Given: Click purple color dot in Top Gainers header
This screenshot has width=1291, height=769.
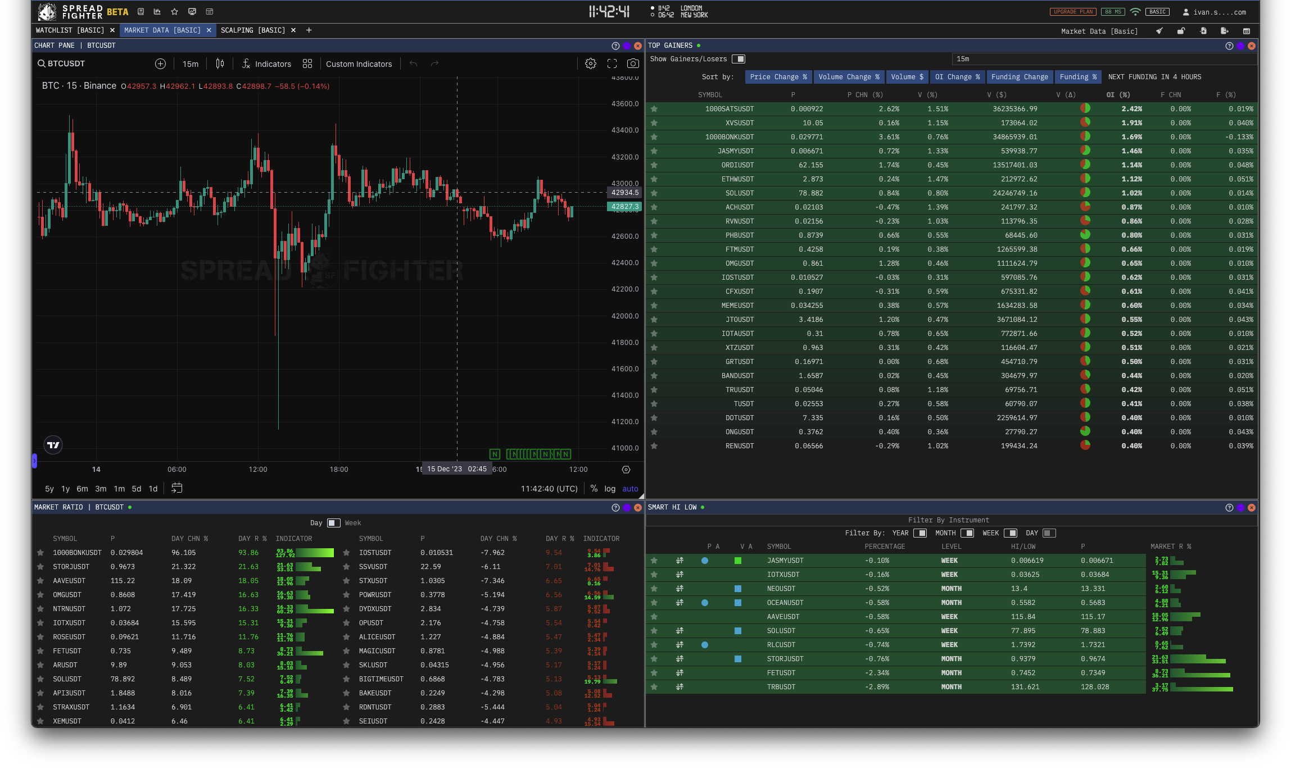Looking at the screenshot, I should tap(1240, 46).
